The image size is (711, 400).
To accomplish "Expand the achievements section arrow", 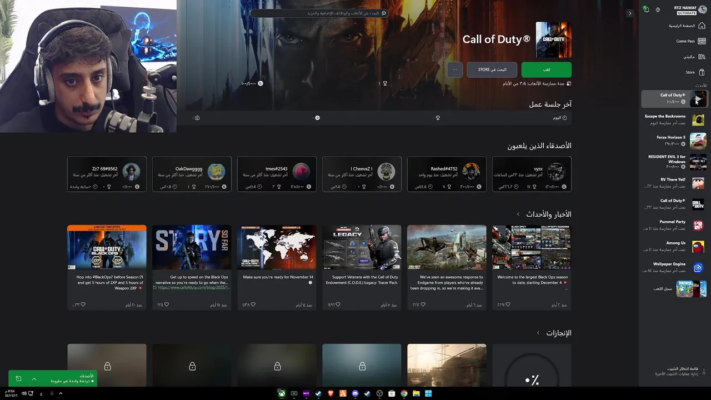I will point(538,333).
